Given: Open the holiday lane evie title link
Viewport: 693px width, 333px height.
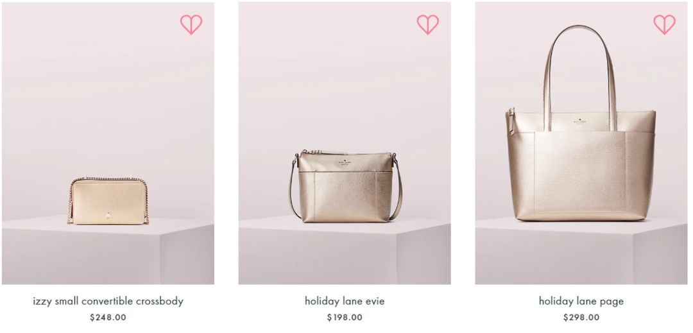Looking at the screenshot, I should (x=345, y=301).
